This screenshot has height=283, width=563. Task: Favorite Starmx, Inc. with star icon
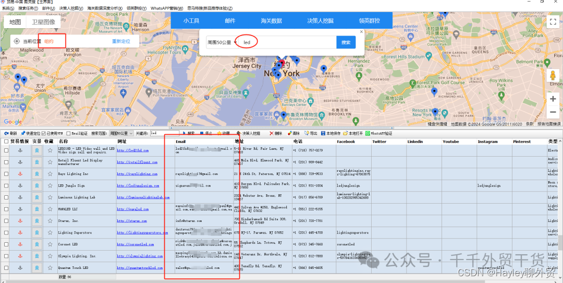[50, 220]
